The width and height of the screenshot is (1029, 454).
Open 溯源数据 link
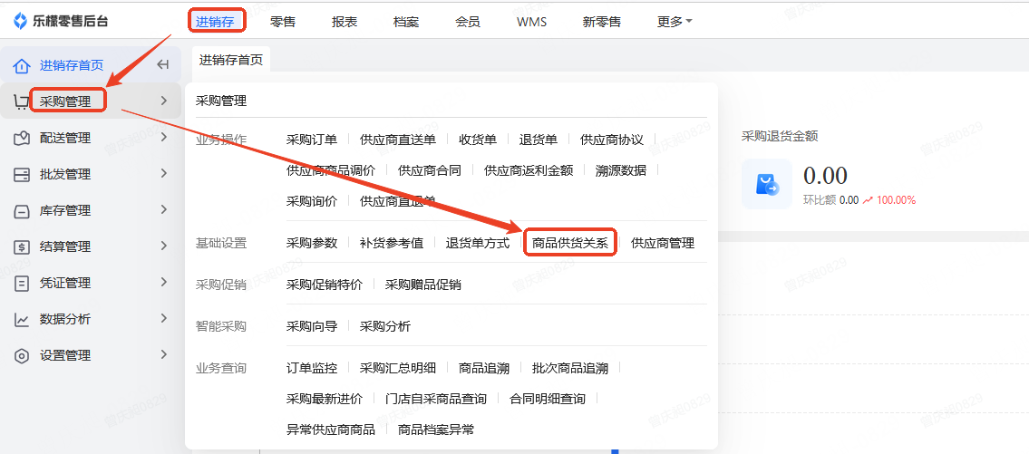pos(621,170)
